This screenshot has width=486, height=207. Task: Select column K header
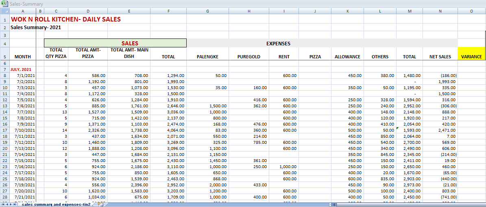click(x=347, y=11)
